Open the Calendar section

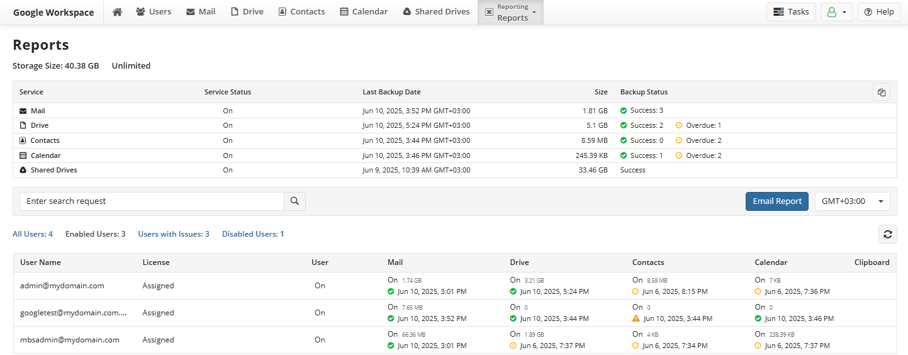coord(364,12)
